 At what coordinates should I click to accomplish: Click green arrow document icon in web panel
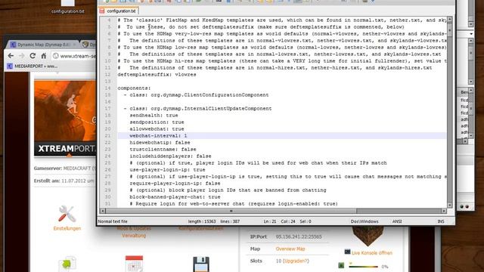[x=67, y=264]
